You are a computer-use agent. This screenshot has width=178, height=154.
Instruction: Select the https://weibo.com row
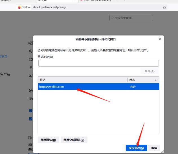98,87
